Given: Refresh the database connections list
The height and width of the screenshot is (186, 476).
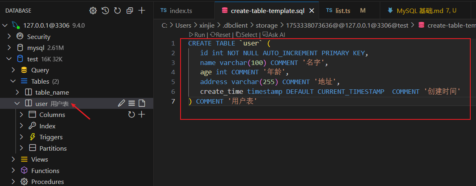Looking at the screenshot, I should [x=117, y=11].
